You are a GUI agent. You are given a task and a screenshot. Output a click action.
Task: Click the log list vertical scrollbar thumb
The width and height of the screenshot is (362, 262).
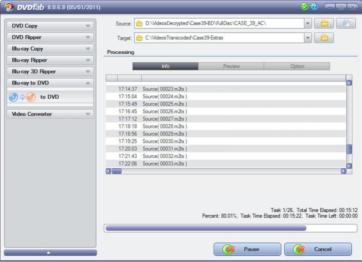pyautogui.click(x=349, y=149)
